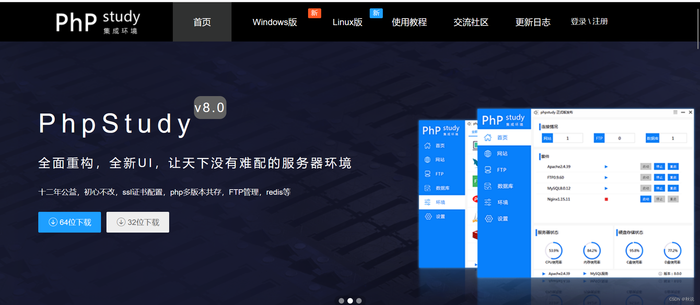Click the D盘使用率 77.2% gauge
700x305 pixels.
[673, 251]
